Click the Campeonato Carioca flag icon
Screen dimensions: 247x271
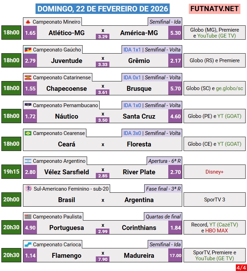pyautogui.click(x=28, y=245)
